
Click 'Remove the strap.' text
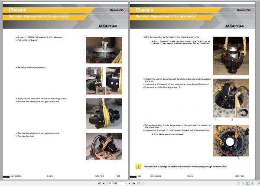pyautogui.click(x=26, y=136)
